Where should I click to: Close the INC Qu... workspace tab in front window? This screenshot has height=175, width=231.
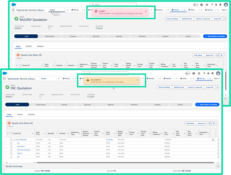click(210, 79)
